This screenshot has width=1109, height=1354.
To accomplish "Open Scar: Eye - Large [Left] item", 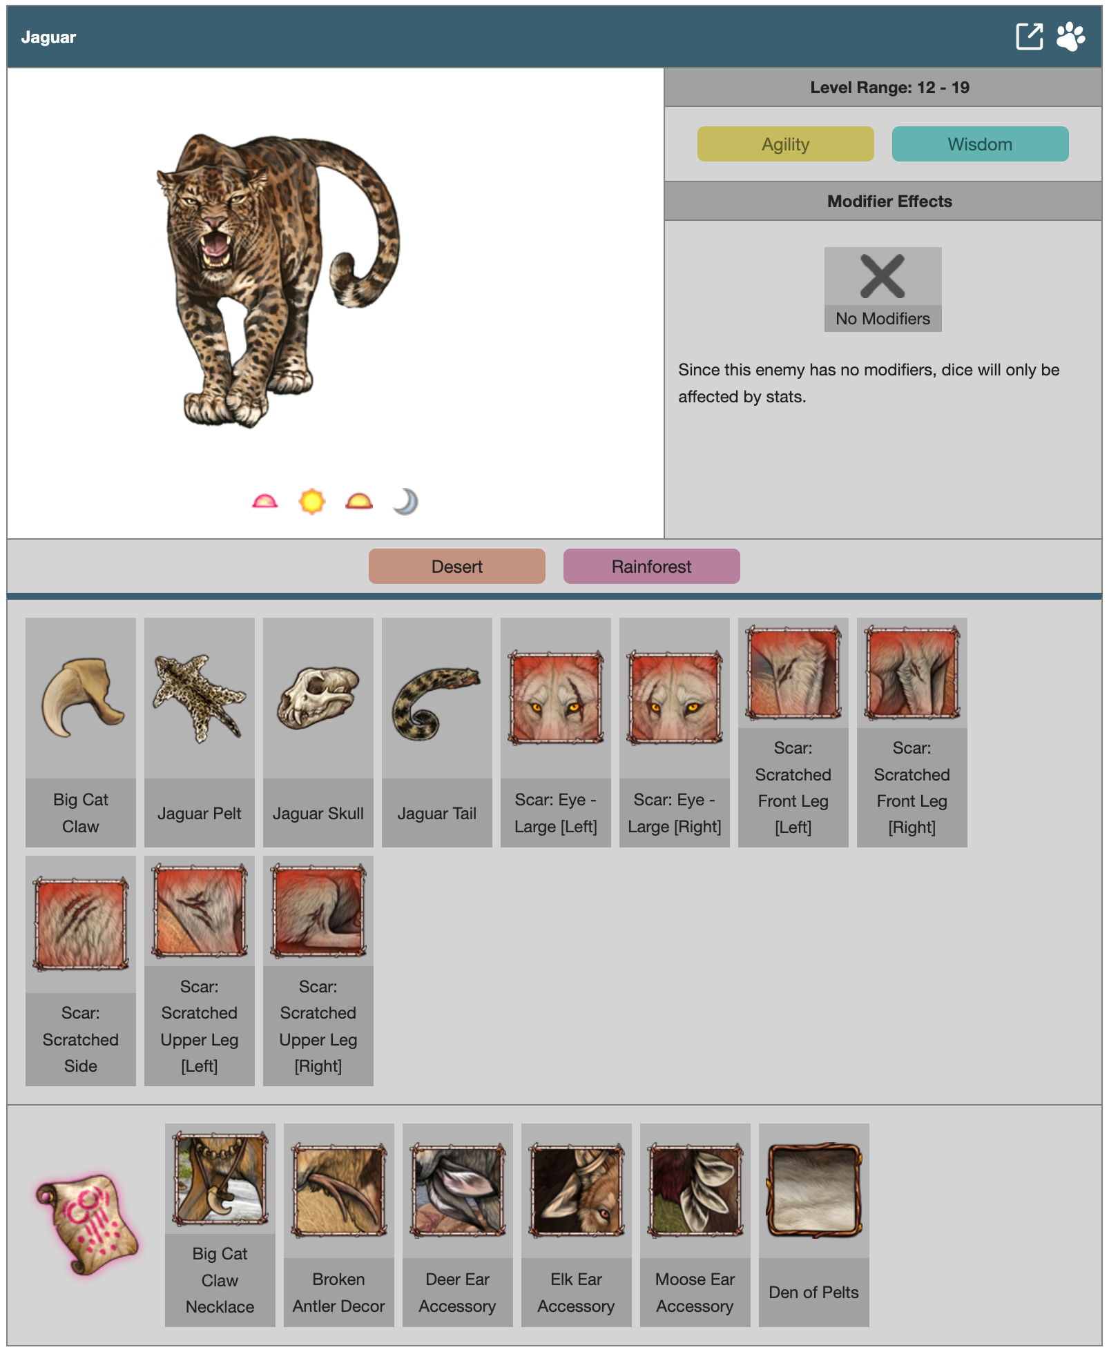I will [556, 732].
